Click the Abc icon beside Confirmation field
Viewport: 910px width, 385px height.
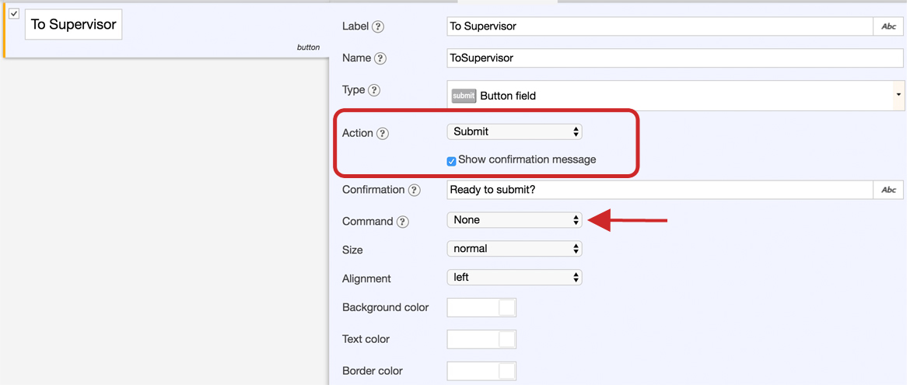click(x=888, y=190)
